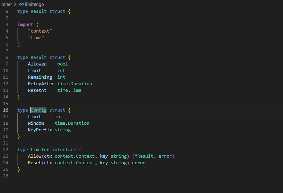Click the Allow method name
This screenshot has height=193, width=283.
pos(35,156)
